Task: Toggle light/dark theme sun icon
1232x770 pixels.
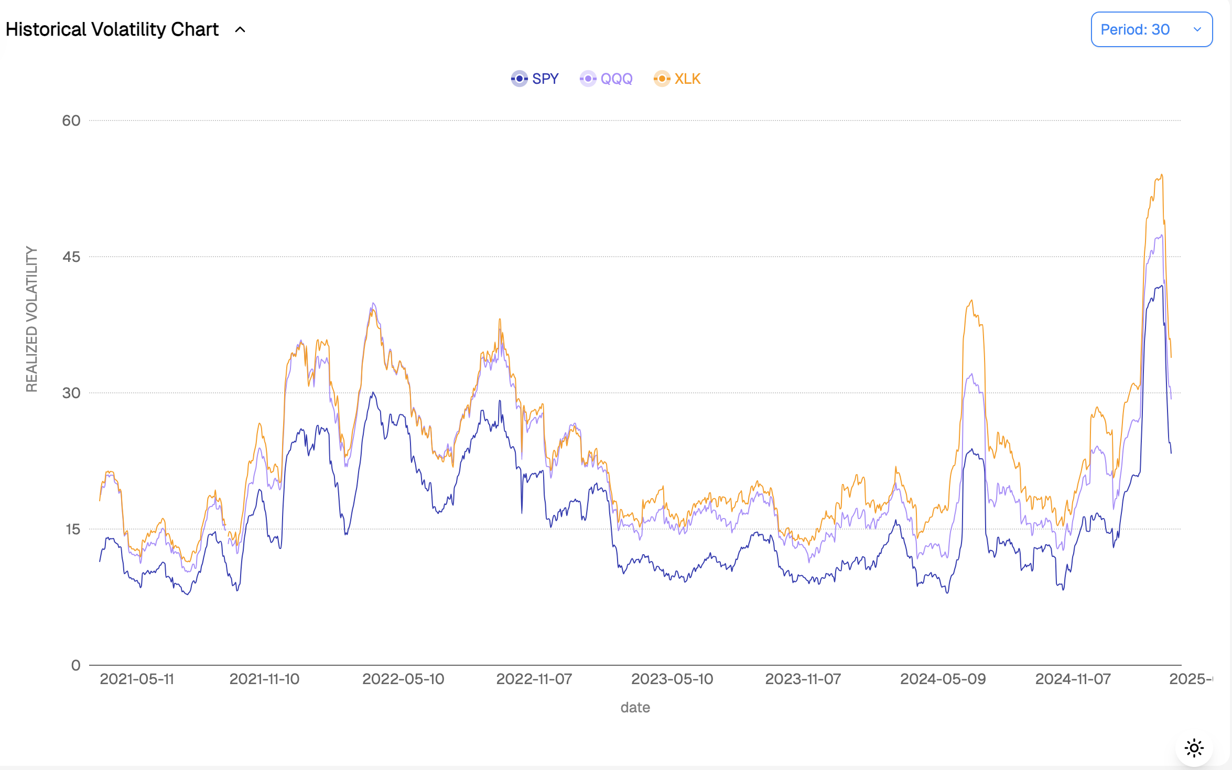Action: pyautogui.click(x=1194, y=747)
